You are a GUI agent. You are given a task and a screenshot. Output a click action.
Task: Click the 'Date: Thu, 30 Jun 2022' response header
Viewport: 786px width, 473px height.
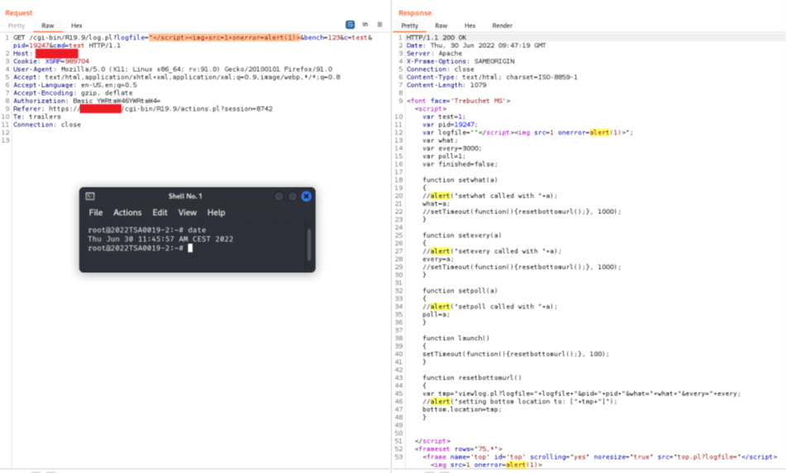click(x=477, y=45)
